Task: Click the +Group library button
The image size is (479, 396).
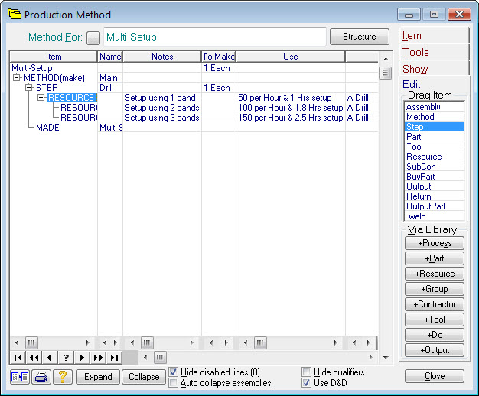Action: coord(435,289)
